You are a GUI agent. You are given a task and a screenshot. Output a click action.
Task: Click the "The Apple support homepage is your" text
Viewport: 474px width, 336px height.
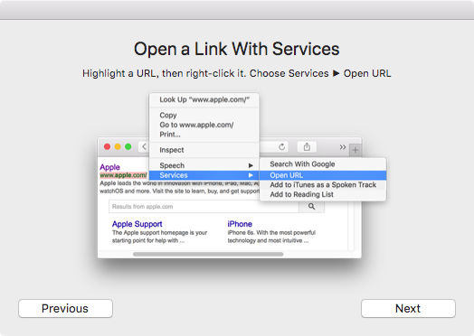159,232
